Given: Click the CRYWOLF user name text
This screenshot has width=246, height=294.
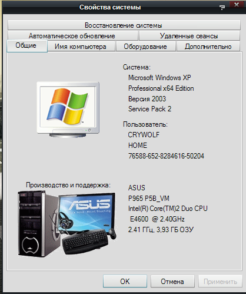Looking at the screenshot, I should coord(144,135).
